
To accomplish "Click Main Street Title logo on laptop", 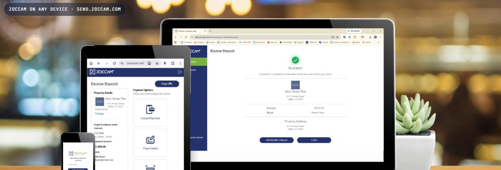I will tap(295, 85).
